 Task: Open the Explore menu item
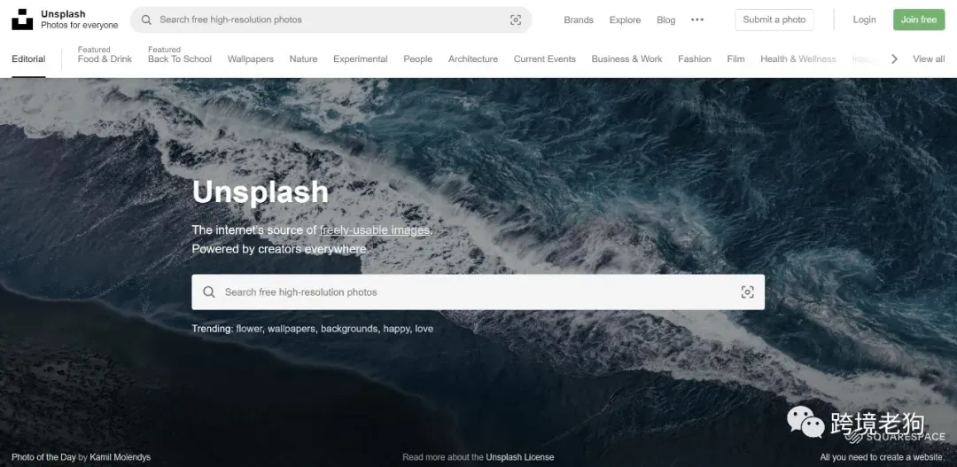(x=625, y=19)
